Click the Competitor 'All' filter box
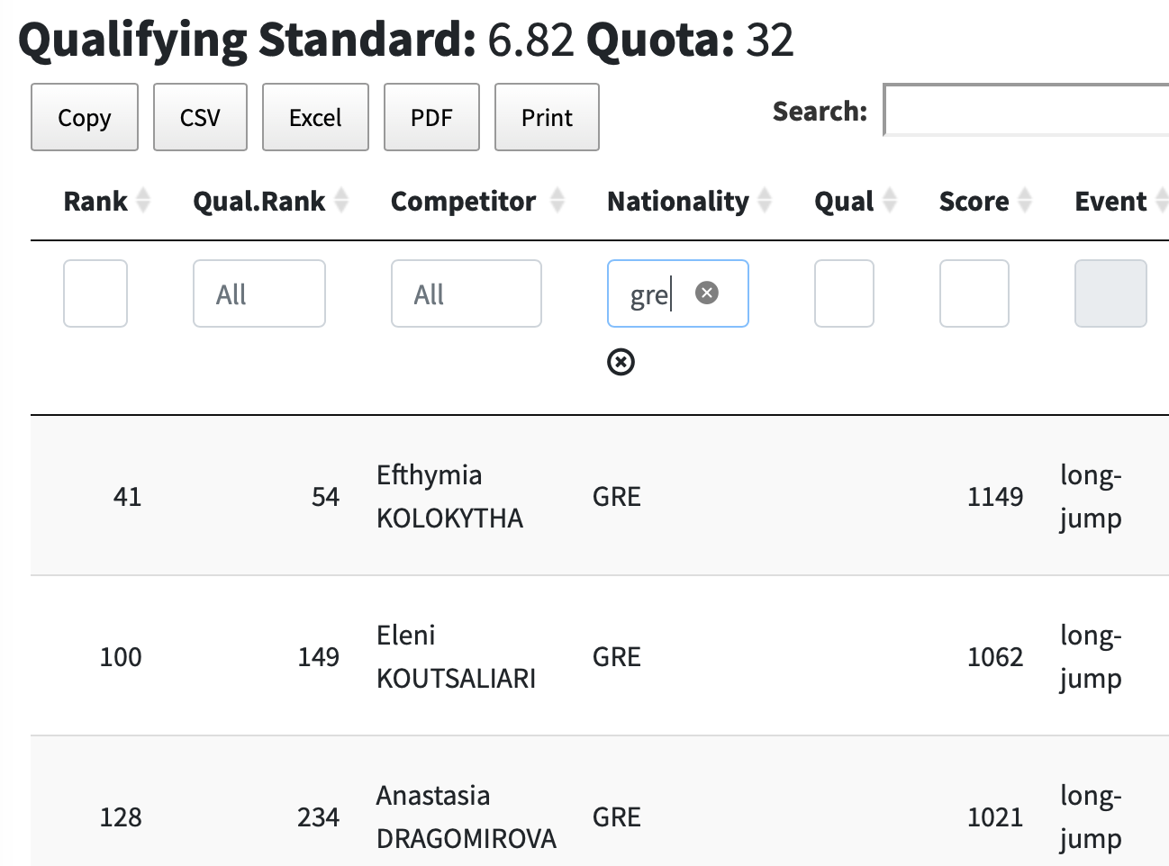 (x=466, y=293)
